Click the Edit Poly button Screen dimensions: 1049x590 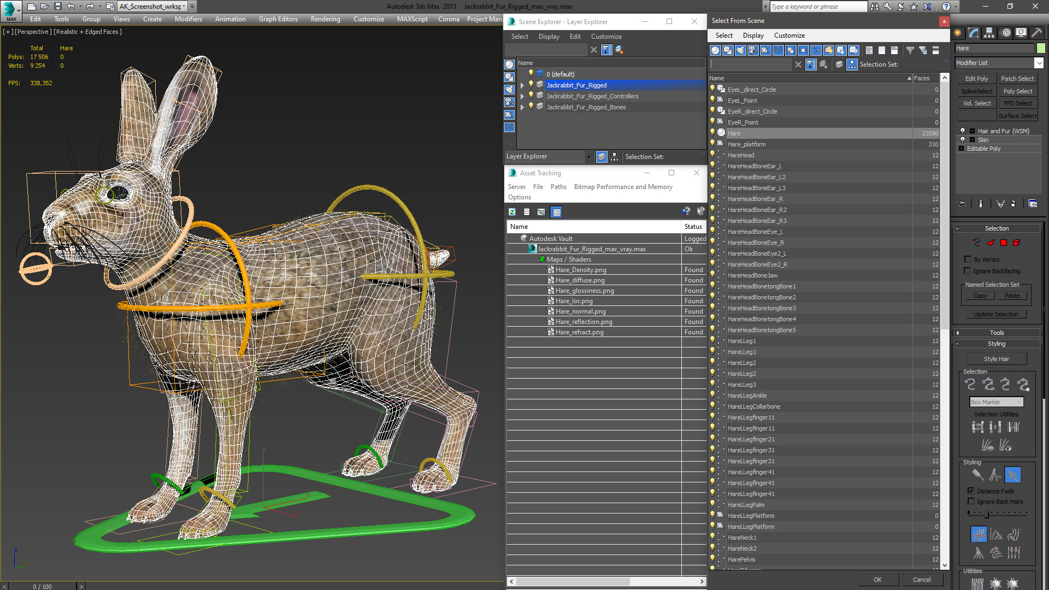point(976,79)
